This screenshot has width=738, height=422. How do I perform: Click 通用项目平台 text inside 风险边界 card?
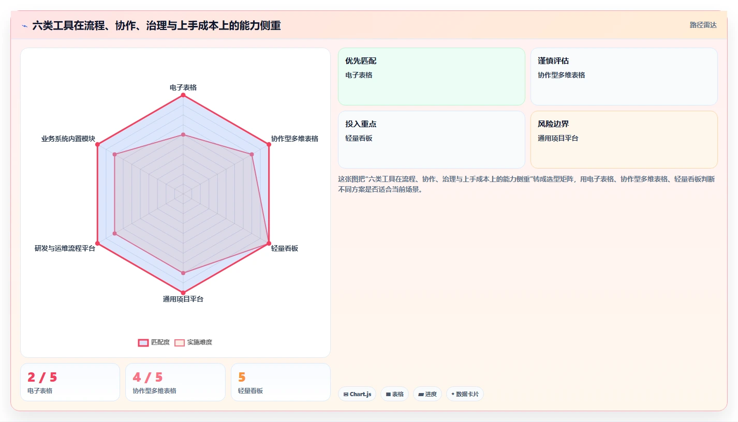558,138
